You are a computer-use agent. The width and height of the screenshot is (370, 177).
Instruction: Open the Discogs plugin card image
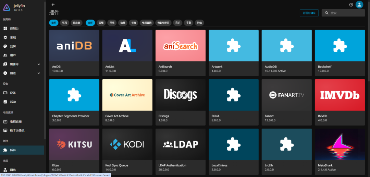(181, 95)
